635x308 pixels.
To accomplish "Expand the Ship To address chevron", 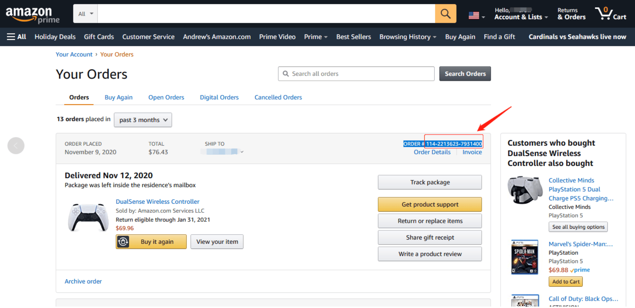I will tap(242, 152).
